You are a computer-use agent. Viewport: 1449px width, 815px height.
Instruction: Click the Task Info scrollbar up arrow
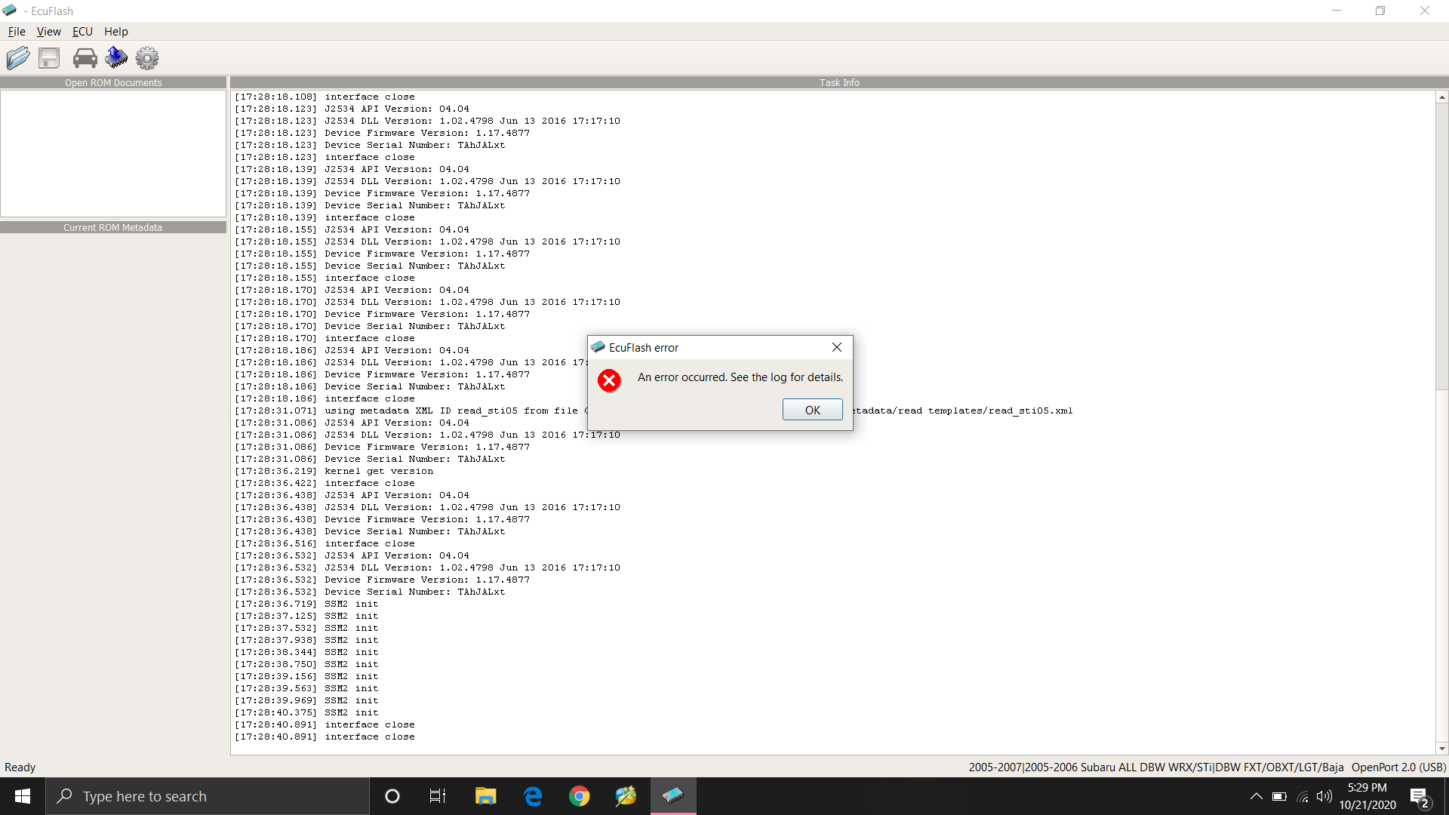[1442, 97]
